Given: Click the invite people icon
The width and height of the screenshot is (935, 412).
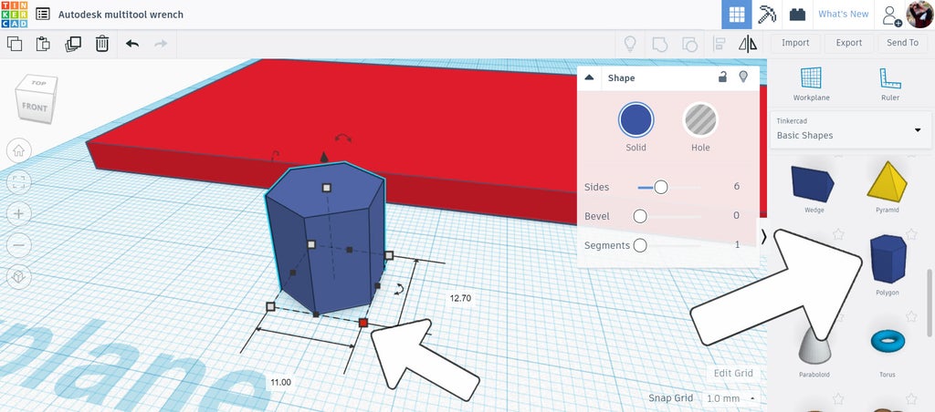Looking at the screenshot, I should click(x=891, y=15).
